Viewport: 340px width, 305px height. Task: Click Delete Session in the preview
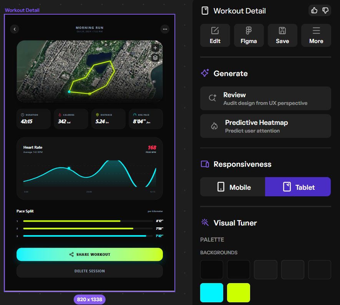[x=90, y=271]
